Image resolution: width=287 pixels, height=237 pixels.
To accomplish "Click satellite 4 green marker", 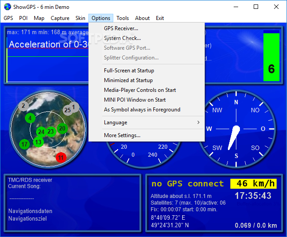I will tap(30, 118).
